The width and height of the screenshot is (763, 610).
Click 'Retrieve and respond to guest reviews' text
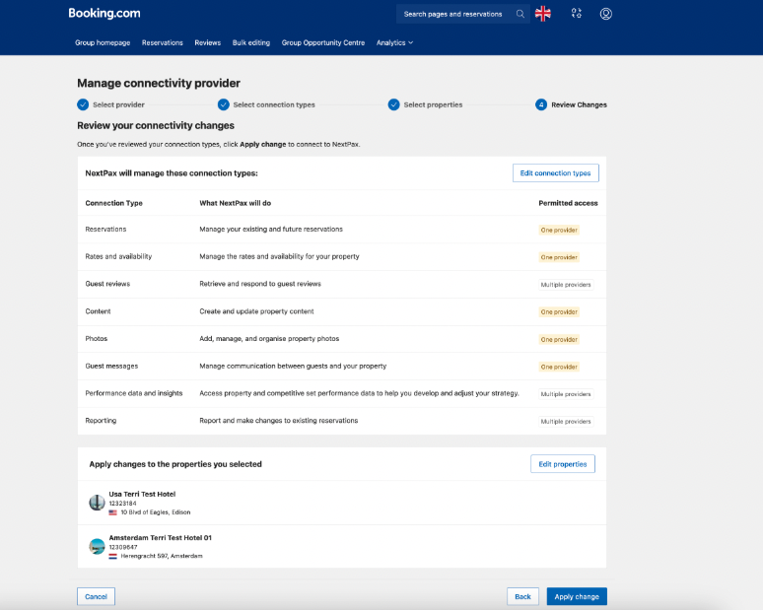(260, 284)
